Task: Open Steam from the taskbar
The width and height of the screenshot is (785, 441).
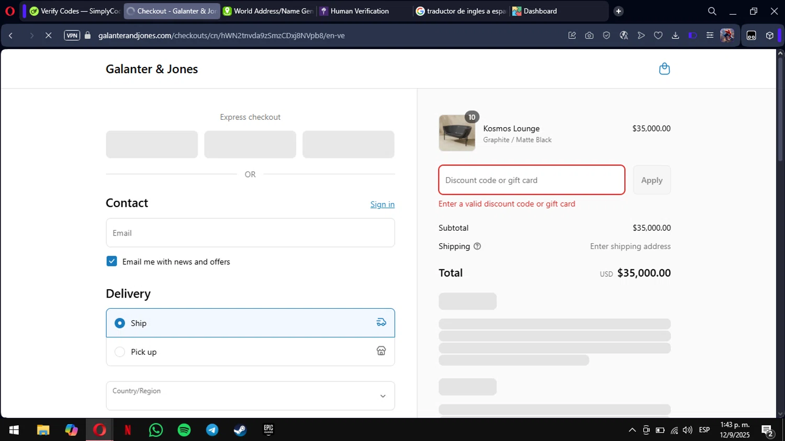Action: point(240,430)
